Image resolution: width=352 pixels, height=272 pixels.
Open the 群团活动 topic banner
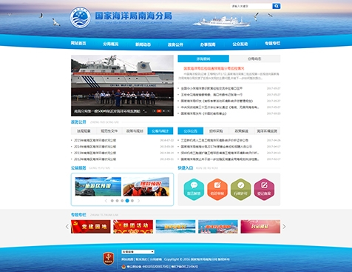(x=133, y=227)
